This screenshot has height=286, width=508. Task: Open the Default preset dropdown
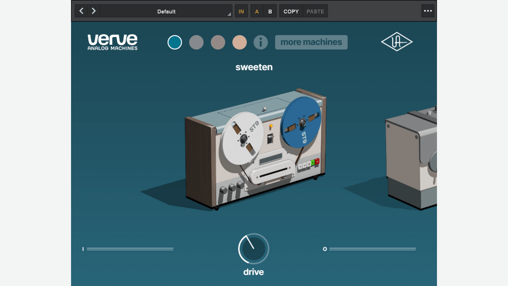pyautogui.click(x=166, y=11)
